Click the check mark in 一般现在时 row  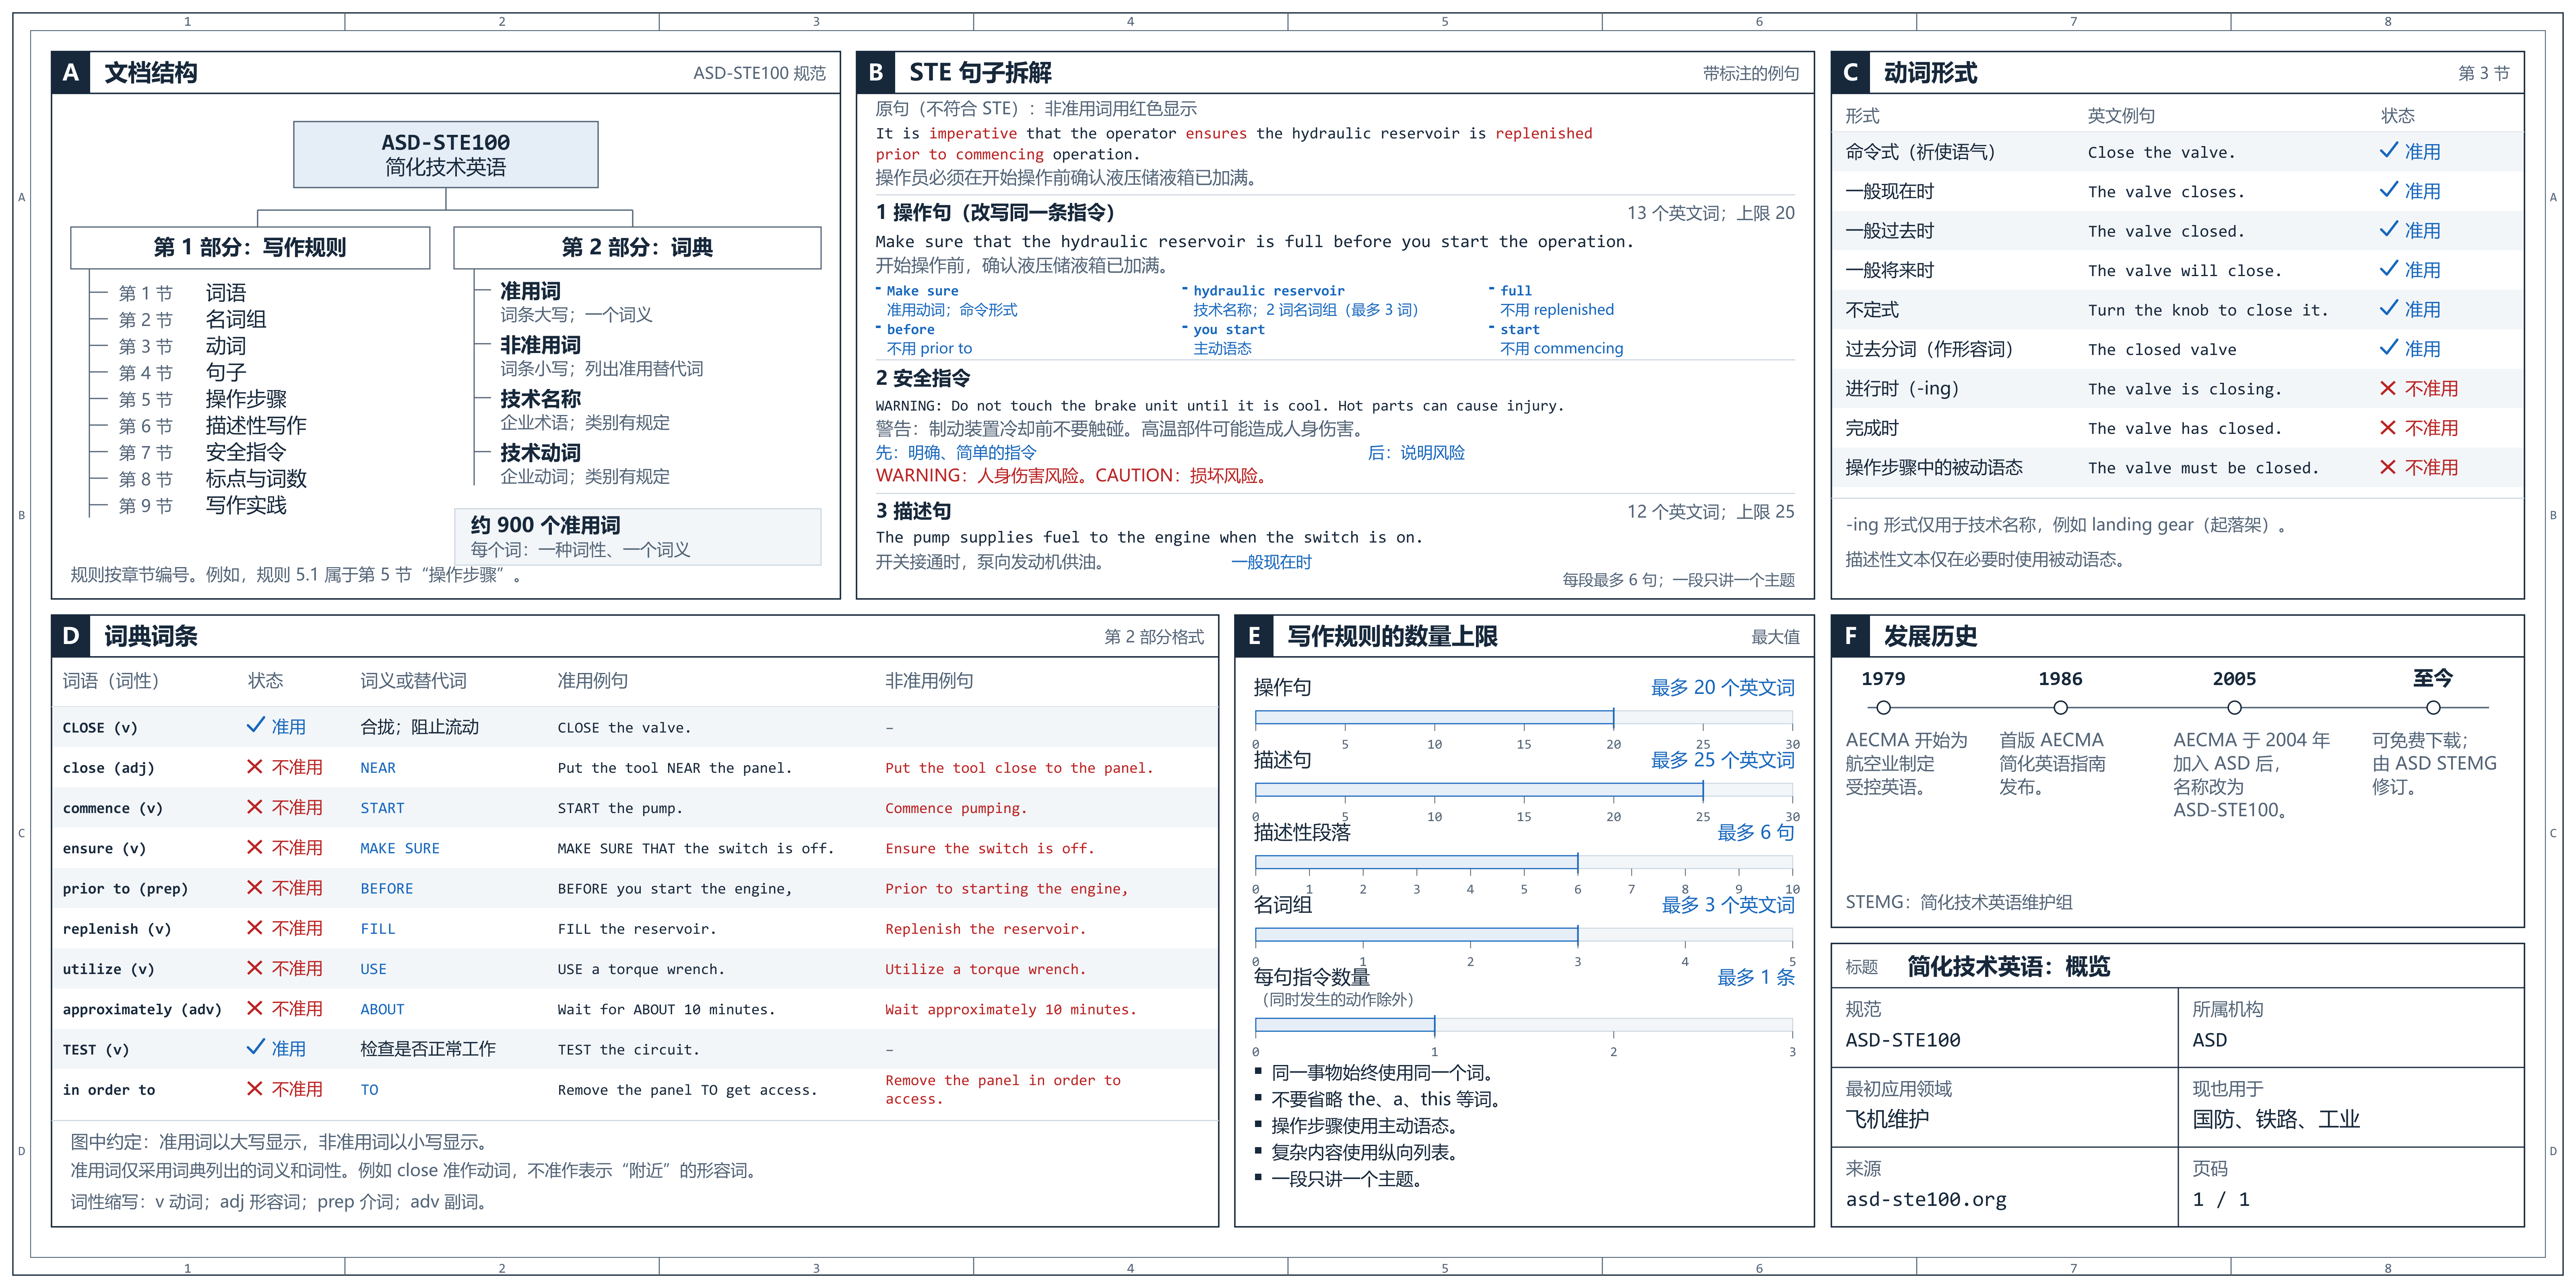2388,190
